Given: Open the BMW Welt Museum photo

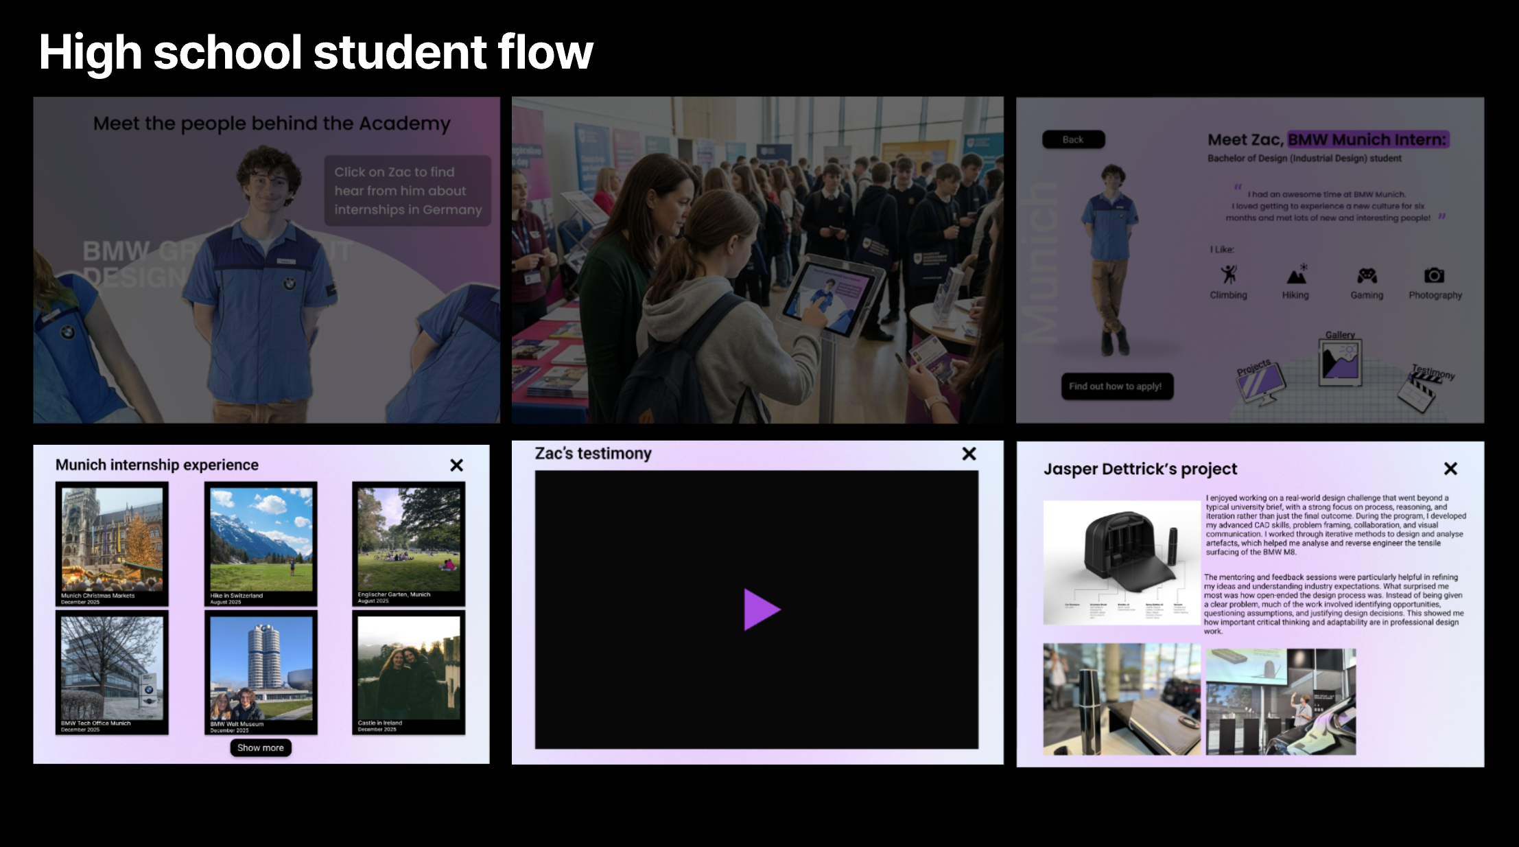Looking at the screenshot, I should [261, 673].
